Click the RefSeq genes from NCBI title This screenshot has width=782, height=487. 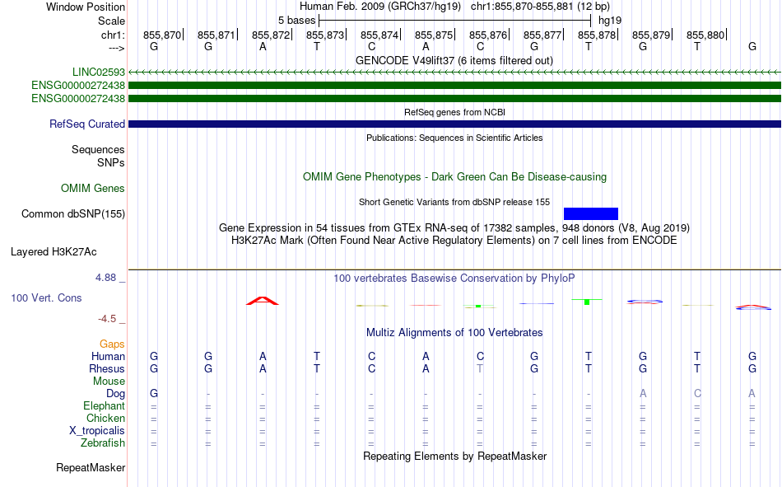point(454,112)
